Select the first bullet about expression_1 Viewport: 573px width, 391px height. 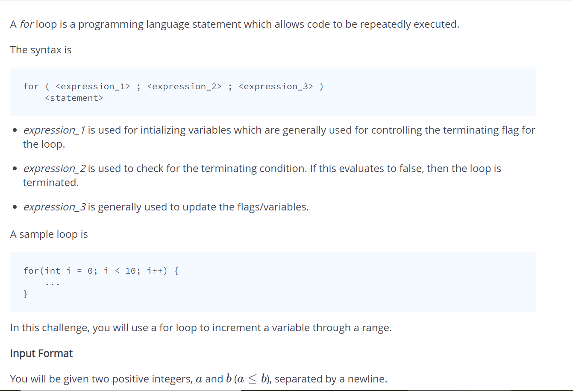[x=278, y=137]
